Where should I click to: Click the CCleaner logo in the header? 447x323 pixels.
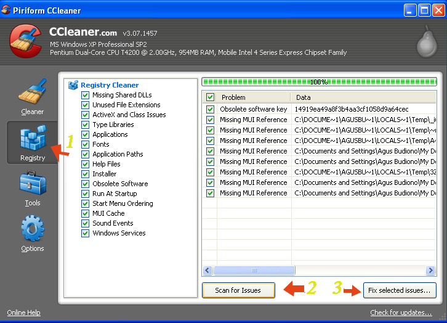pos(25,41)
